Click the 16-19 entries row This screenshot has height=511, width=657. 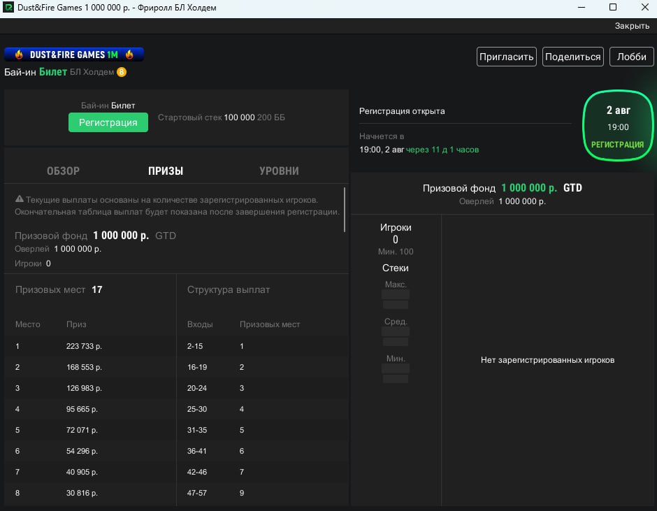point(263,367)
